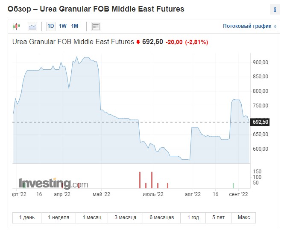Switch to area chart type
Image resolution: width=287 pixels, height=232 pixels.
coord(32,27)
